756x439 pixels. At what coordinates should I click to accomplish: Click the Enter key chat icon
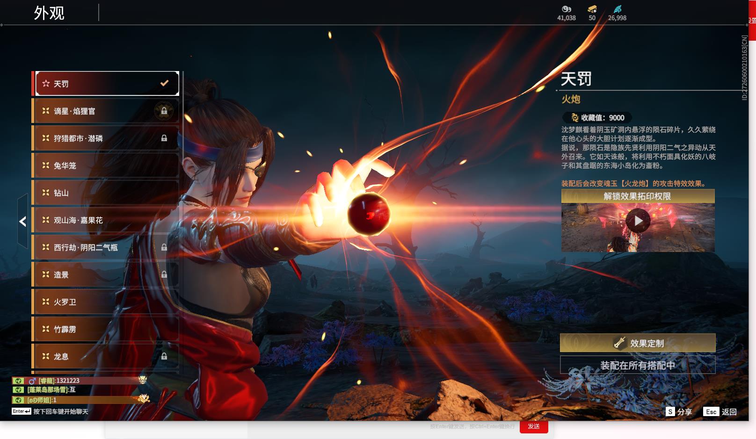click(x=22, y=411)
